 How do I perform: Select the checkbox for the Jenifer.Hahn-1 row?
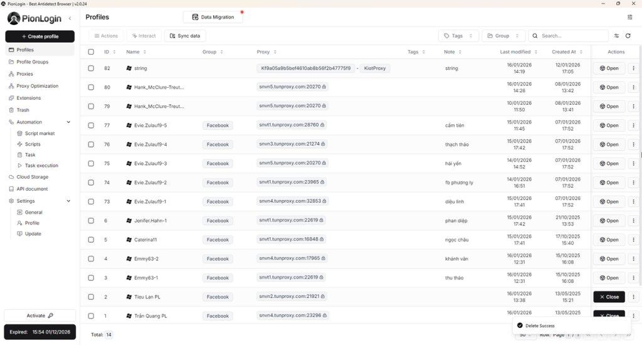click(x=91, y=221)
